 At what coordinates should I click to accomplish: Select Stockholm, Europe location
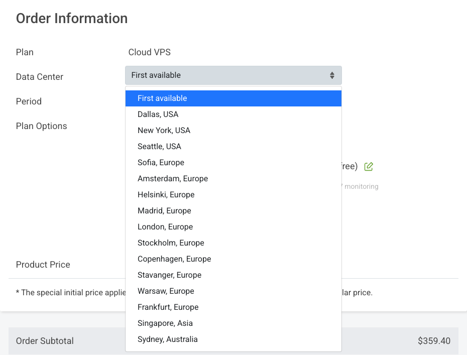[233, 243]
